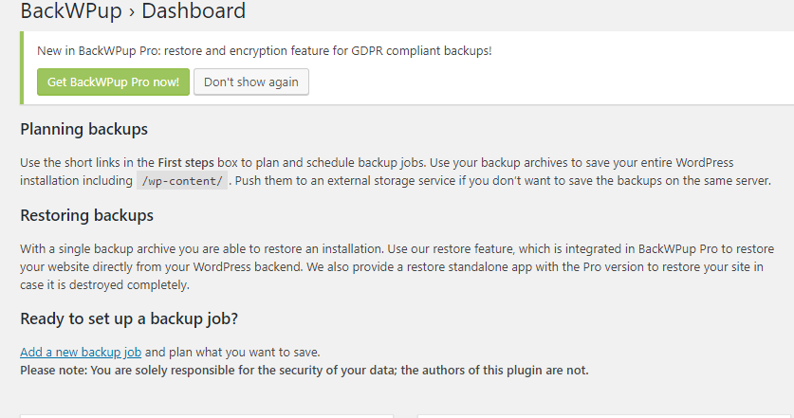
Task: Open the Add a new backup job link
Action: [x=81, y=353]
